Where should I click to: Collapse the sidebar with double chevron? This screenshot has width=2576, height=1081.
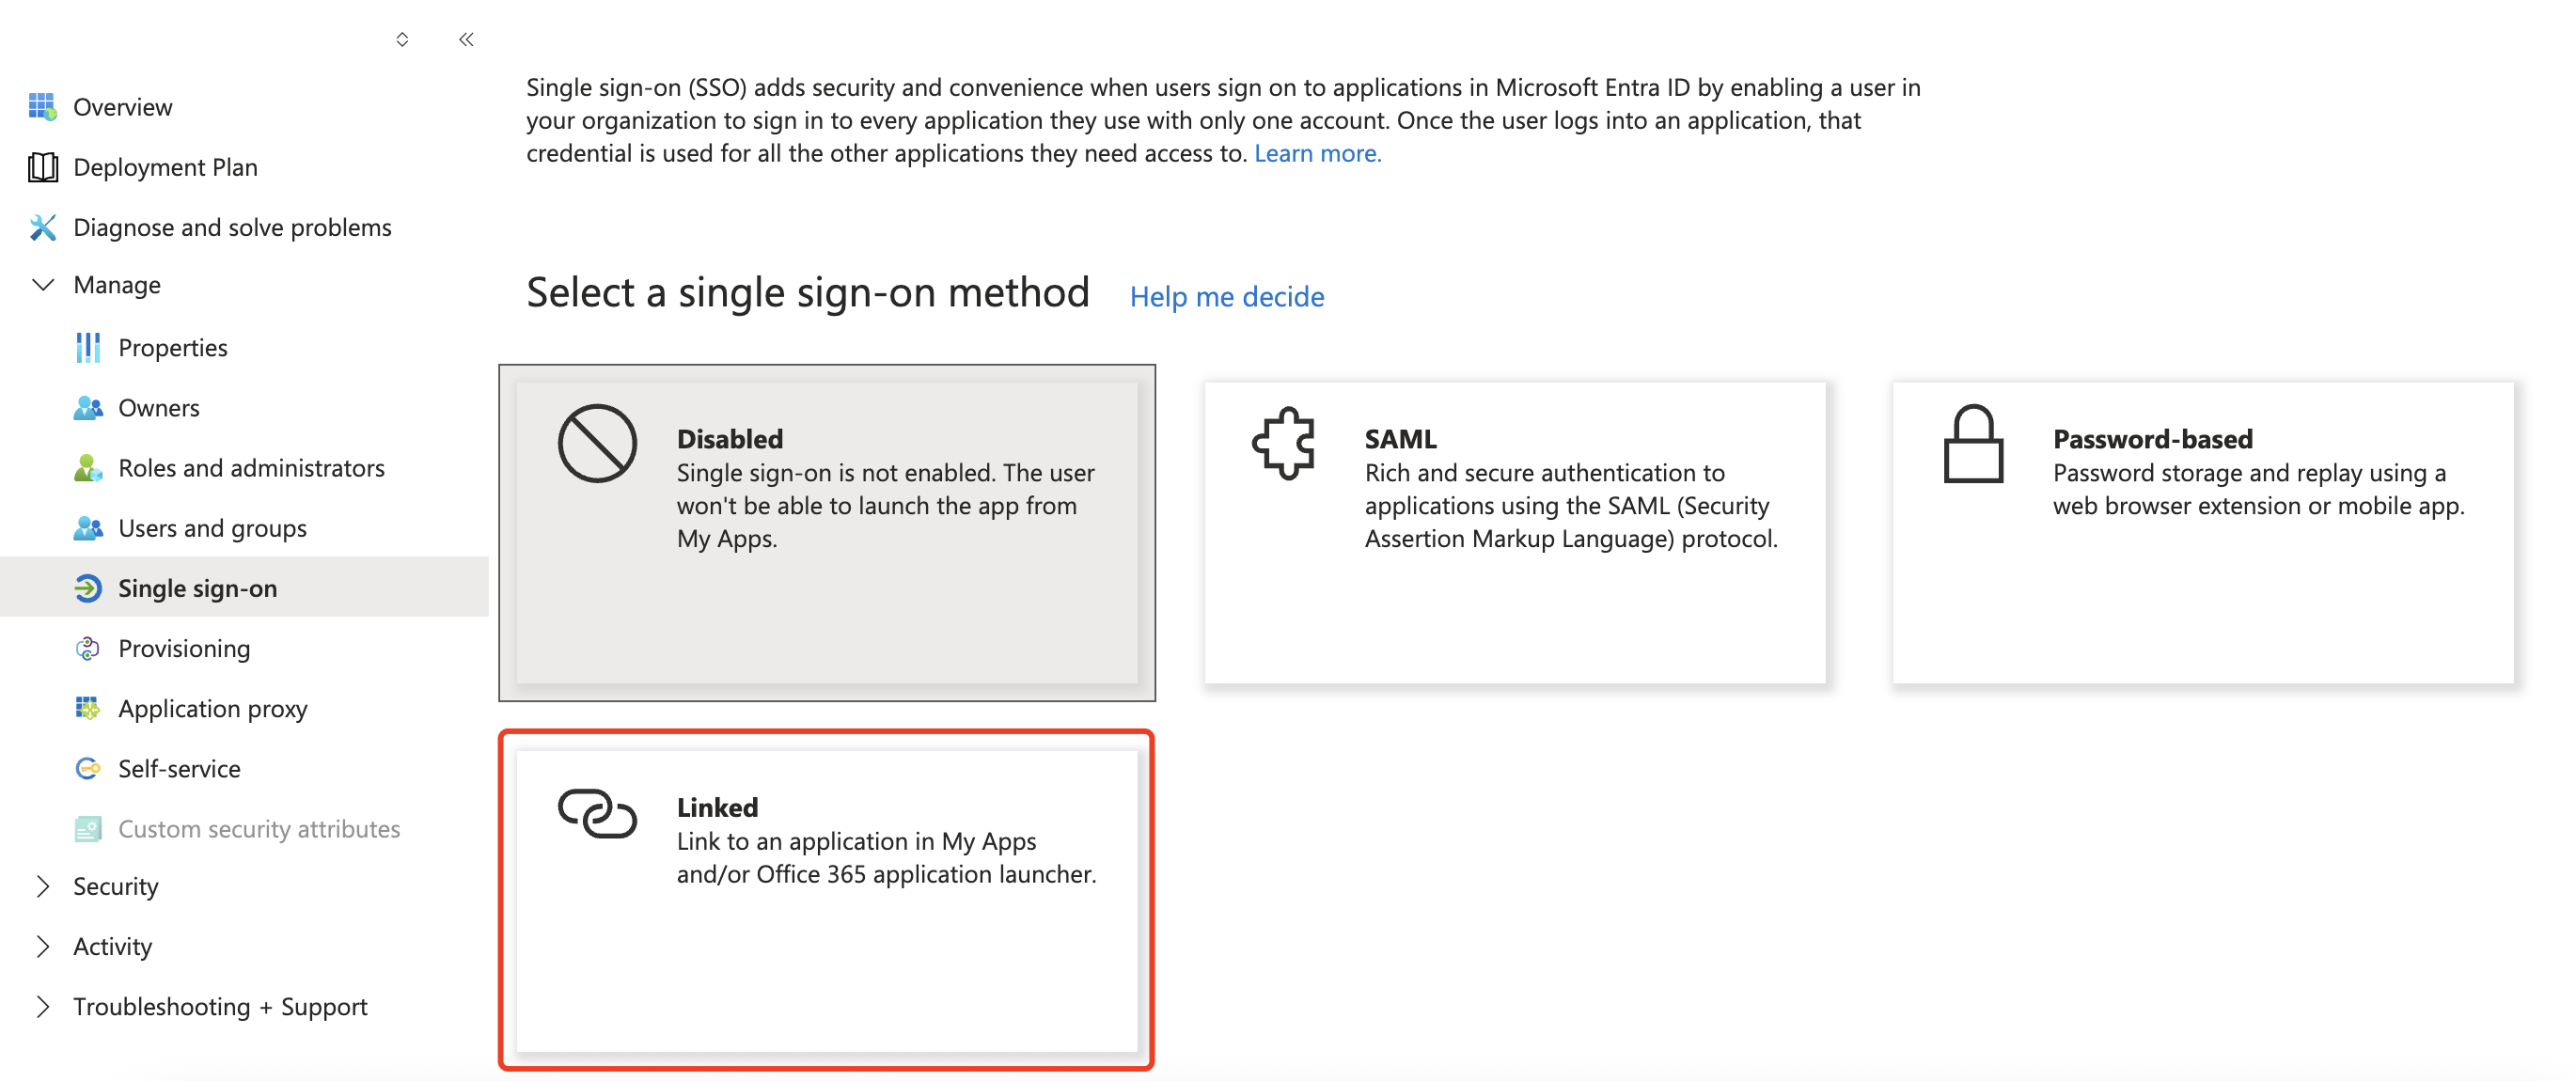coord(466,40)
